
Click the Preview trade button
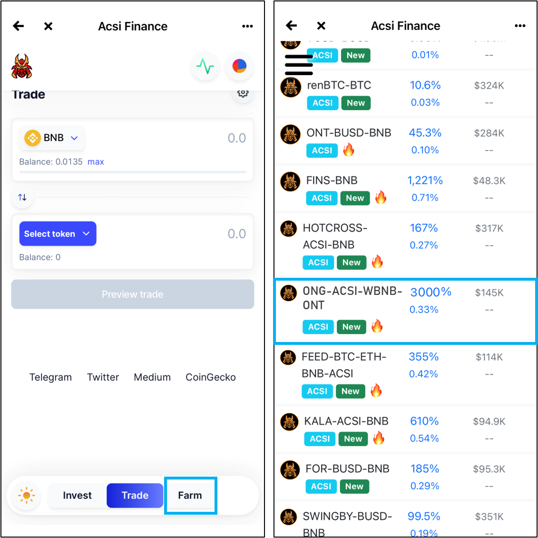(132, 294)
